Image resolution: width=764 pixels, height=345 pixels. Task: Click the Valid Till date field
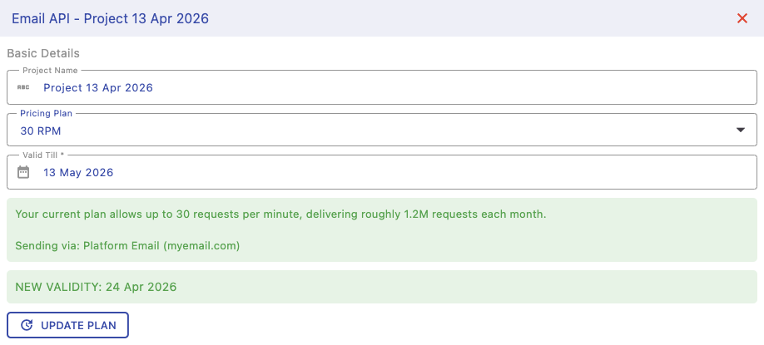point(416,173)
